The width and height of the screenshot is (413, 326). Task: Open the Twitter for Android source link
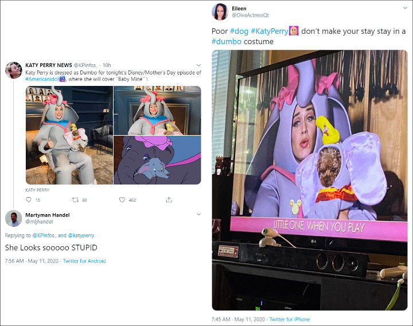(84, 261)
